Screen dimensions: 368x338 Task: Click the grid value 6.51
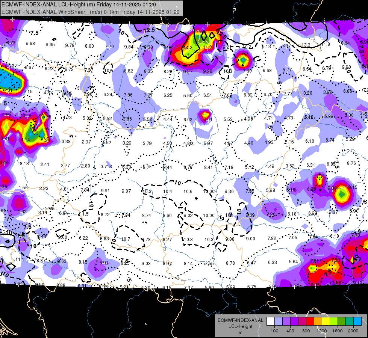(x=207, y=95)
